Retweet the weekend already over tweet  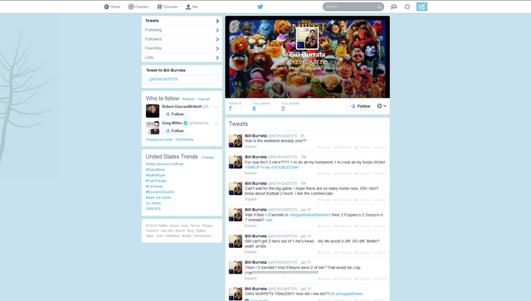(343, 148)
